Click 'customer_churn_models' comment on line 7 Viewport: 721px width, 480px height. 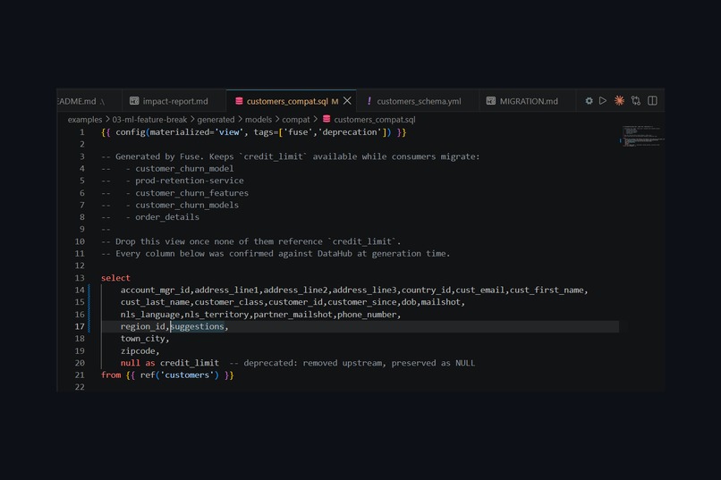pos(187,205)
